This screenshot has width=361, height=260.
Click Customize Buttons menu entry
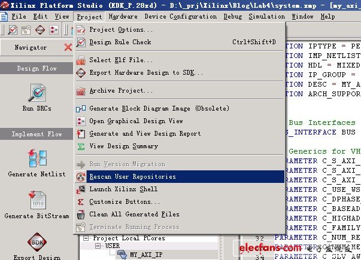click(x=125, y=202)
